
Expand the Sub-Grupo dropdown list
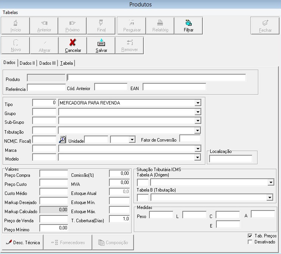[198, 121]
